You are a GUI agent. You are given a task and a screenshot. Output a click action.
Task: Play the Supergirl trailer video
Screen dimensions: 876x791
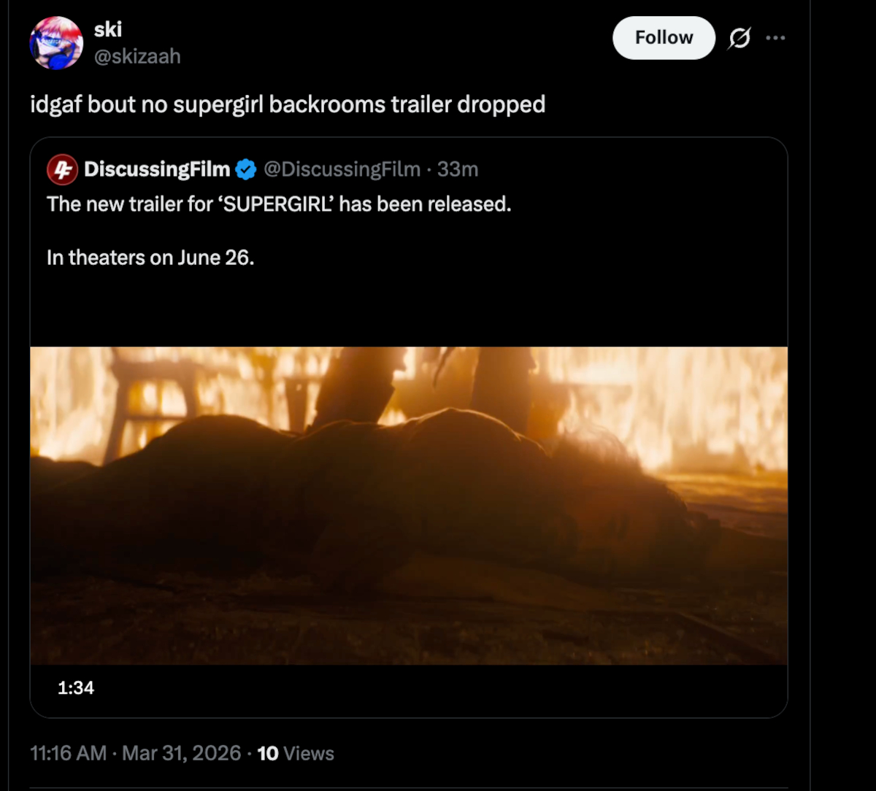408,505
